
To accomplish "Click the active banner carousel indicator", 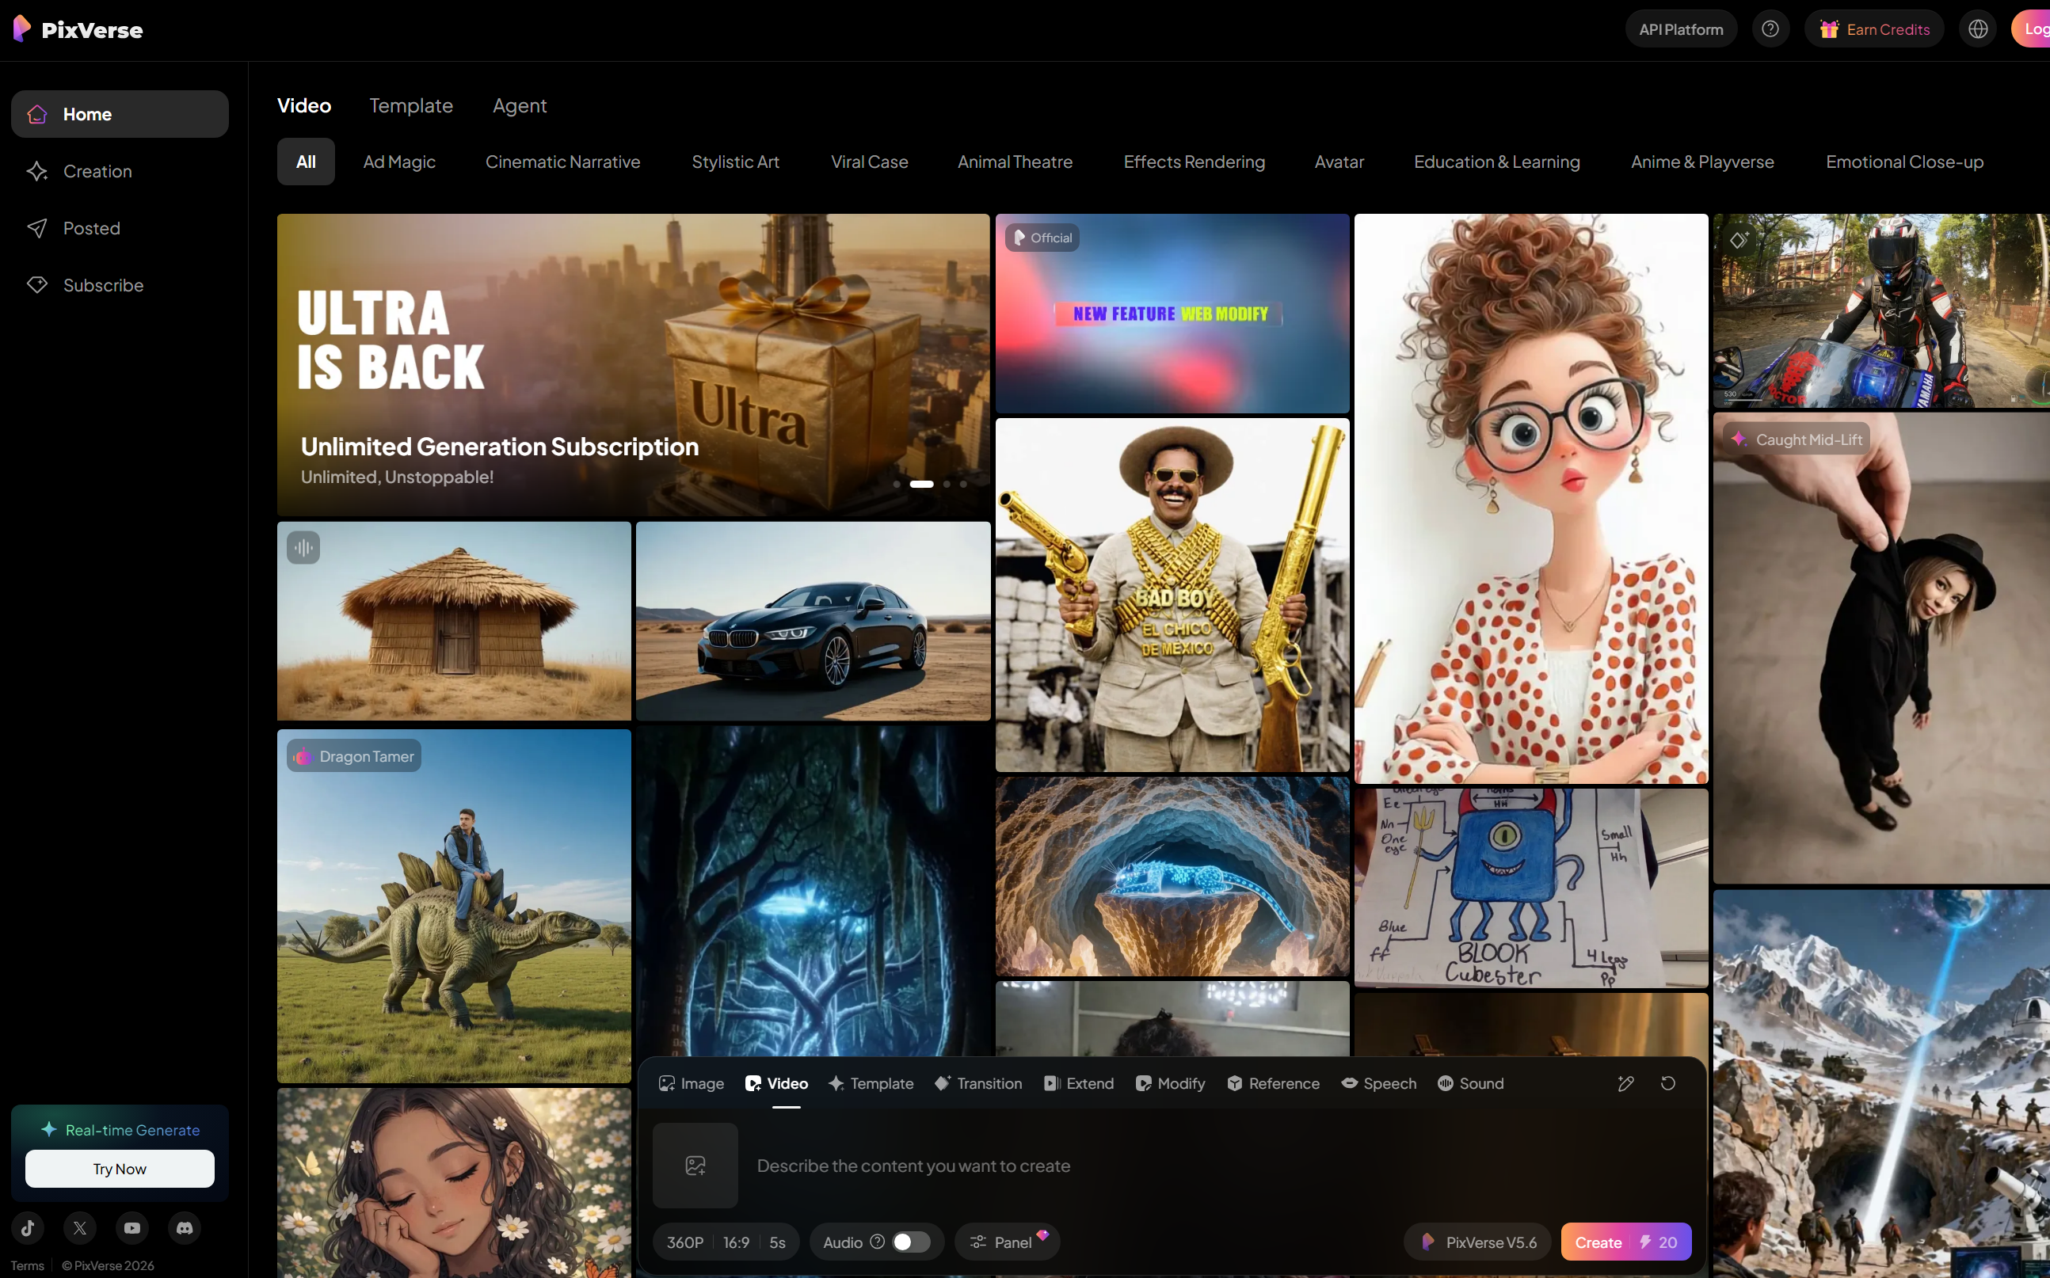I will pyautogui.click(x=921, y=485).
